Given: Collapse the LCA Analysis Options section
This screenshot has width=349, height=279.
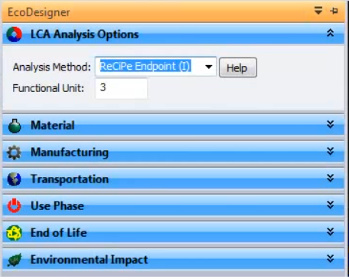Looking at the screenshot, I should [331, 33].
